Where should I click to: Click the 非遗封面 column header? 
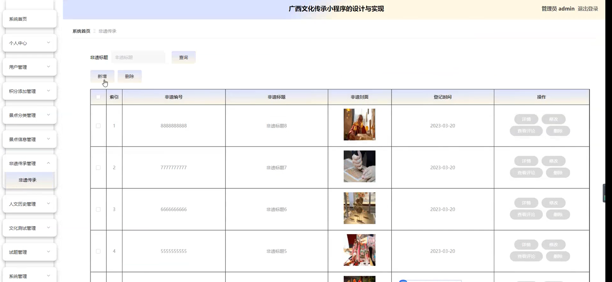360,97
